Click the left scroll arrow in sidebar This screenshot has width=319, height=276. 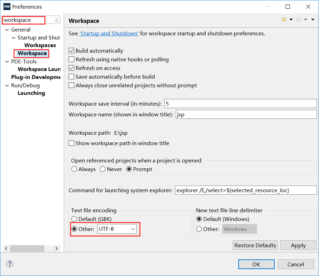(x=6, y=248)
